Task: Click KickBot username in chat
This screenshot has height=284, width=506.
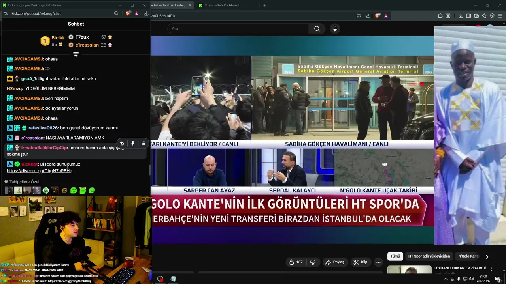Action: pos(30,164)
